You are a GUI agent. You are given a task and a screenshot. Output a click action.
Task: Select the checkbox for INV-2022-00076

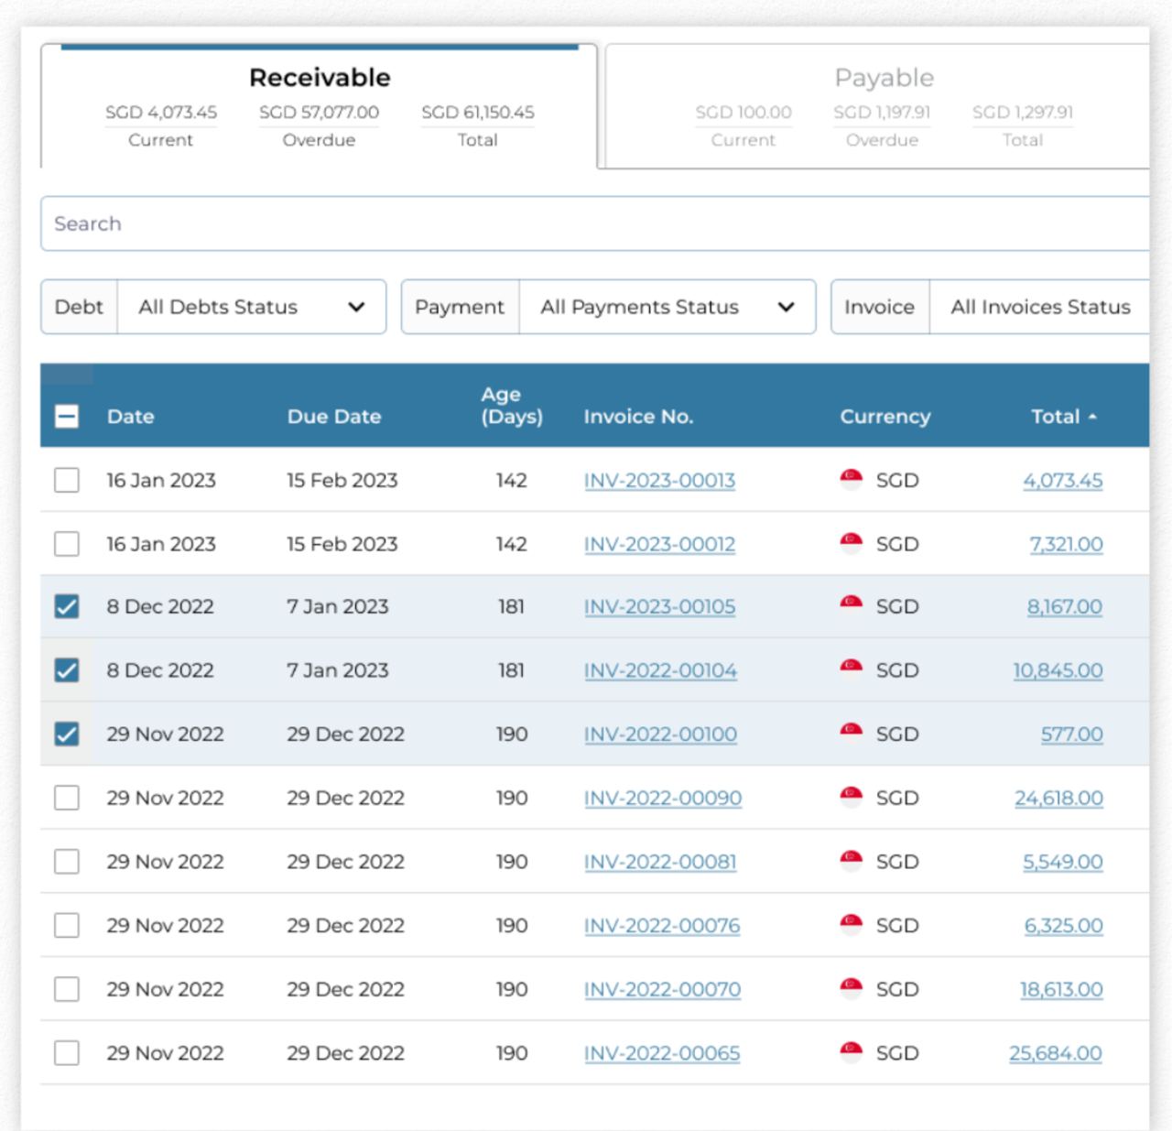point(66,925)
